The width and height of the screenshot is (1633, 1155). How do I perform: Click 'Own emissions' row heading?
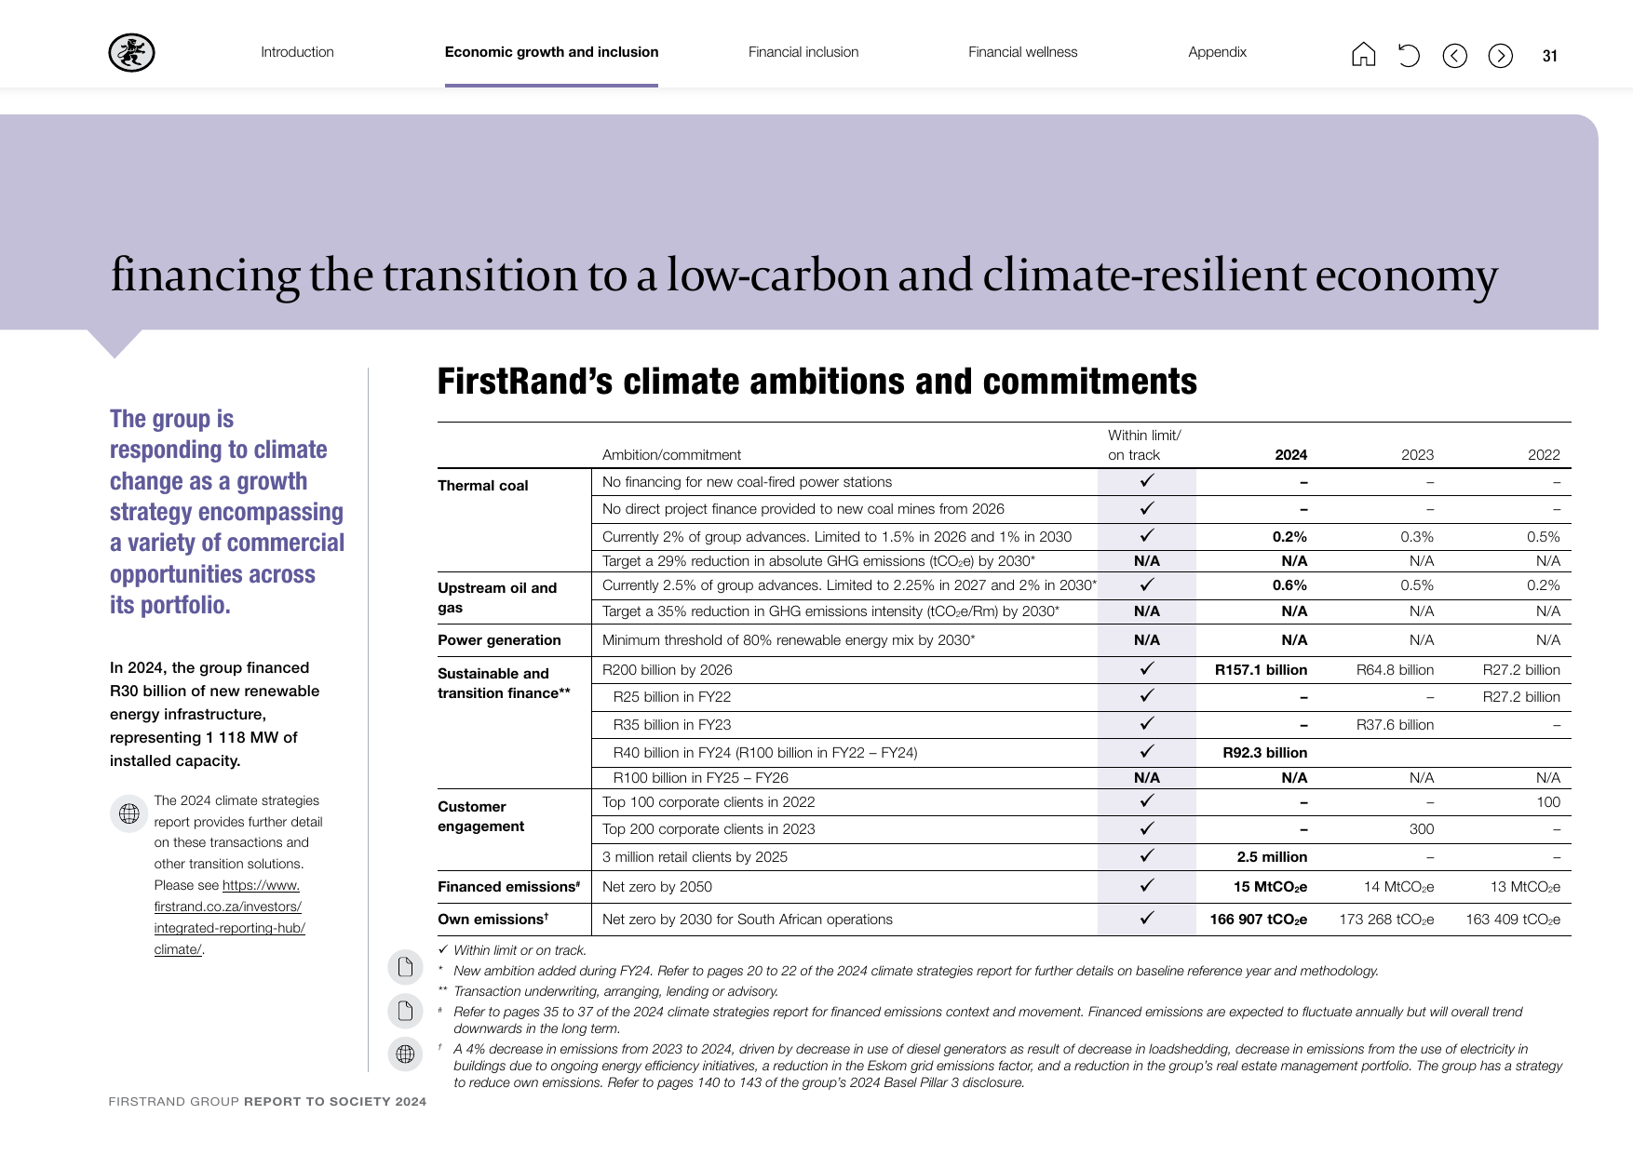493,920
